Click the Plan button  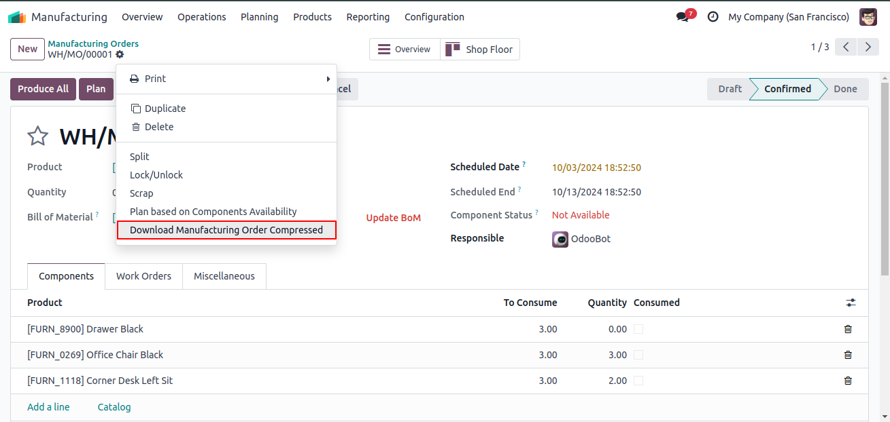click(96, 89)
